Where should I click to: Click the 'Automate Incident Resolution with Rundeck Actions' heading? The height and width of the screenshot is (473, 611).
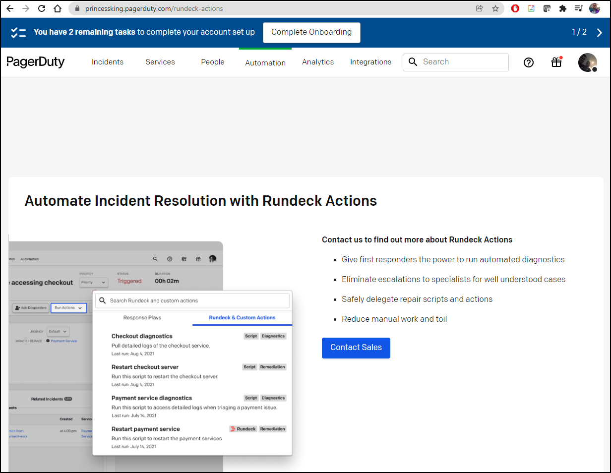point(201,201)
